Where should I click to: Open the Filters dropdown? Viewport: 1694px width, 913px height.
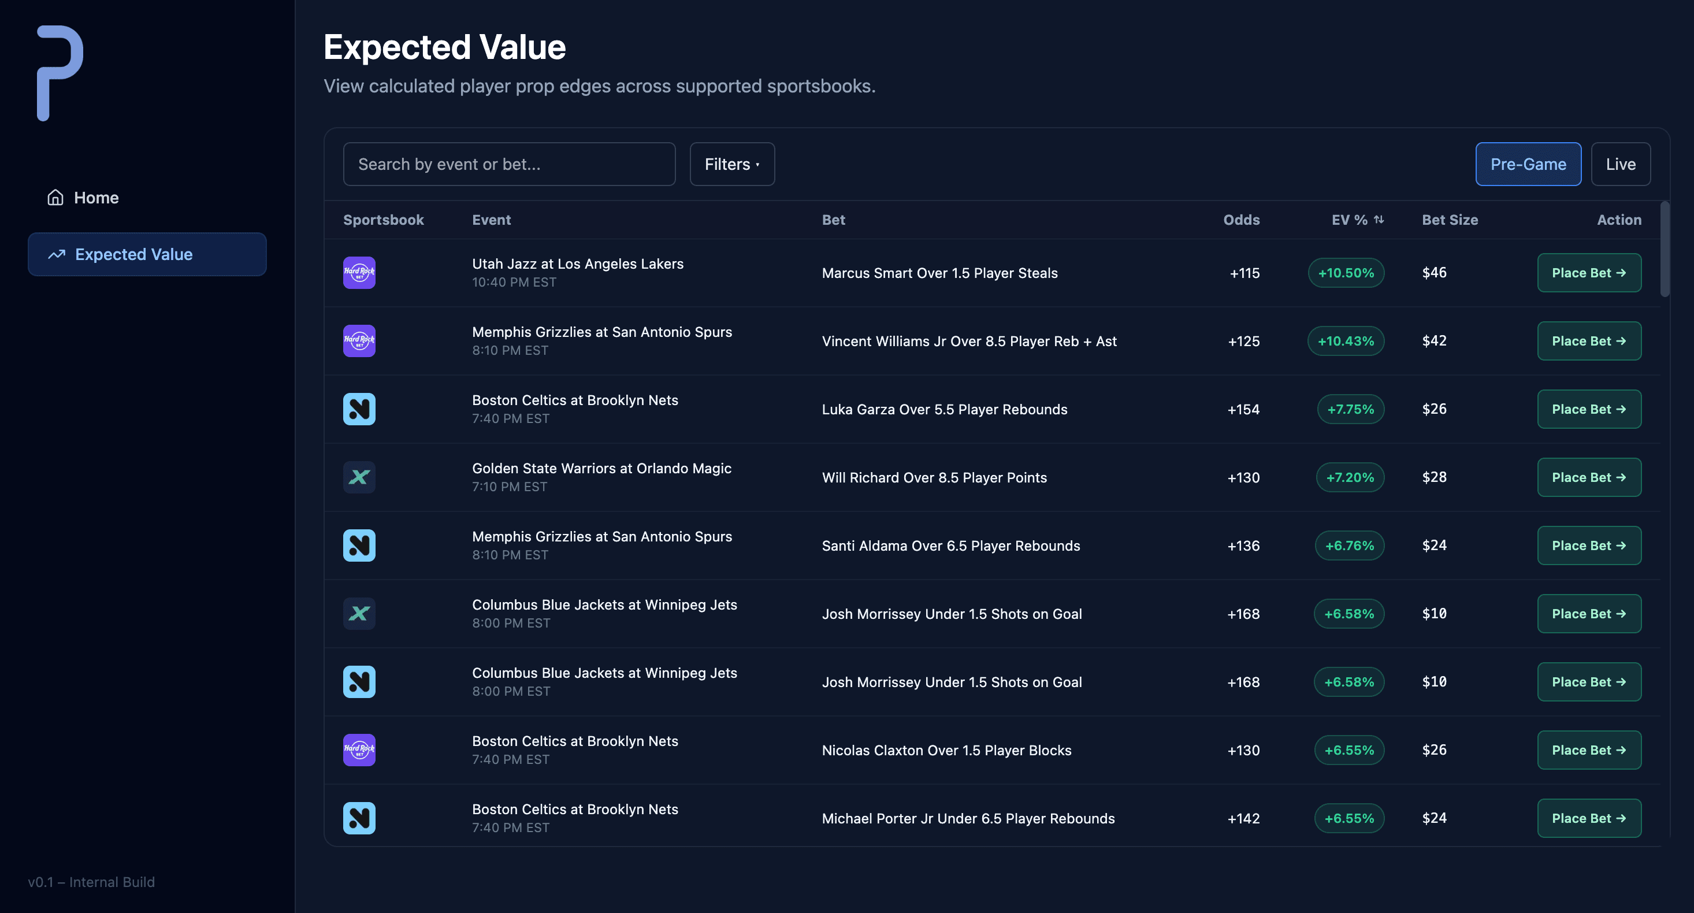pyautogui.click(x=731, y=164)
